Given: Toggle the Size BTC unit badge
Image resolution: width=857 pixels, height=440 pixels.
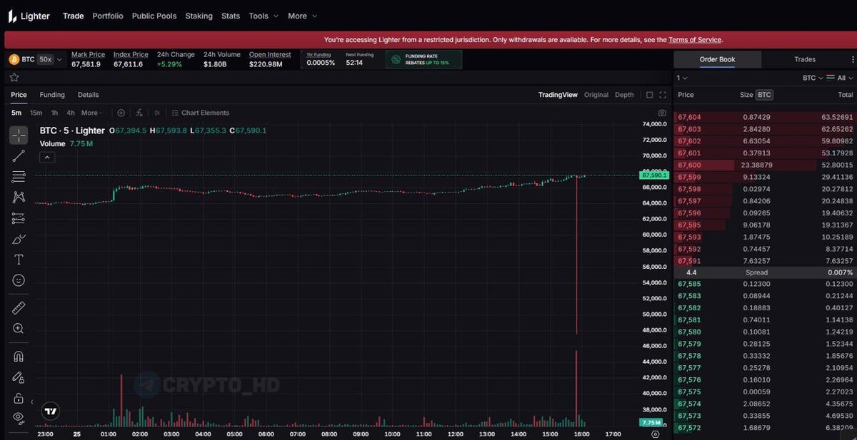Looking at the screenshot, I should [x=764, y=95].
